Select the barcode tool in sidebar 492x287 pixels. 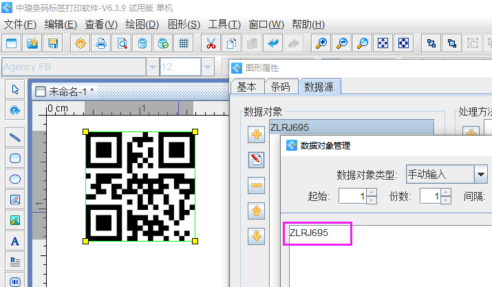[14, 281]
